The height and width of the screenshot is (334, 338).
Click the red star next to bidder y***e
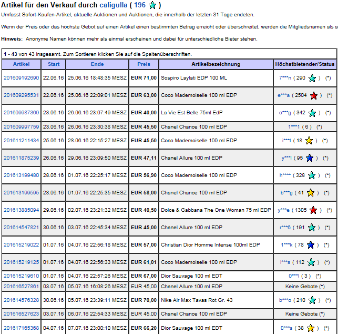(313, 210)
